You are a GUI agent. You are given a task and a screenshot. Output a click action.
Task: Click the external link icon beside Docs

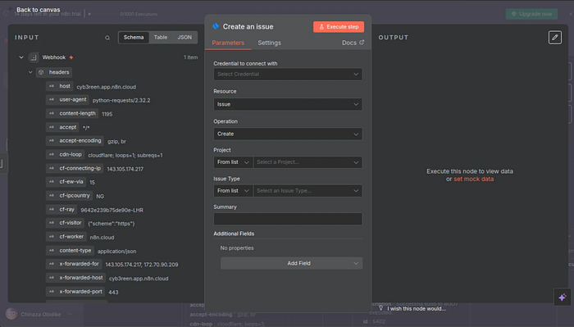pos(362,43)
